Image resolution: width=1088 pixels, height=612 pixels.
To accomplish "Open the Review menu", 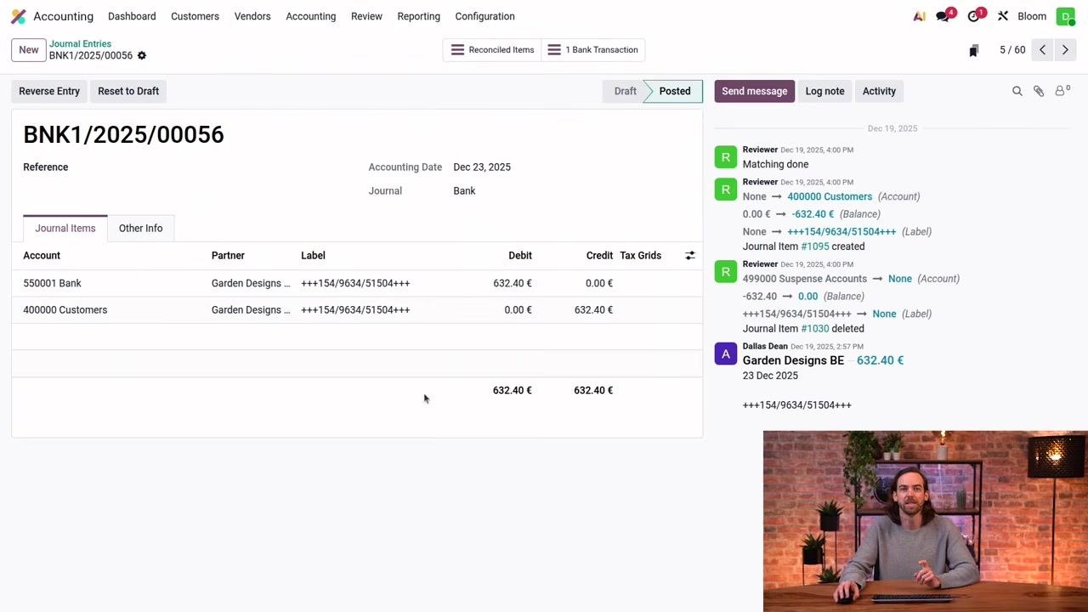I will coord(366,16).
